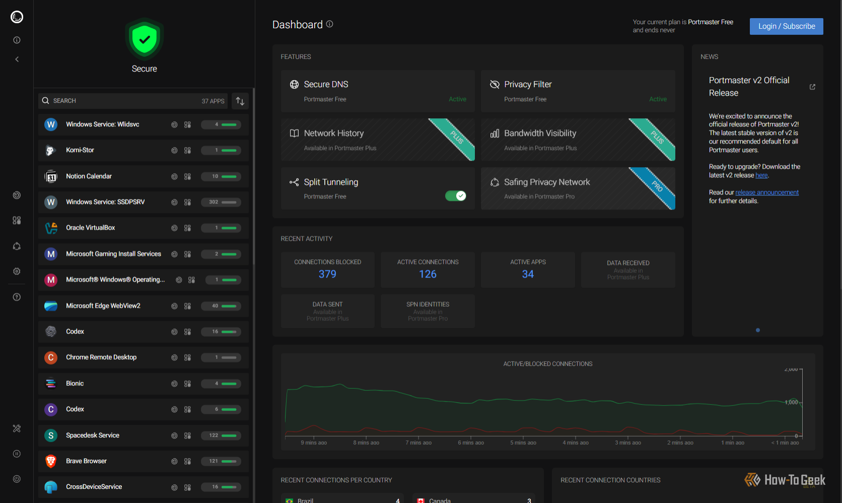
Task: Click the Bionic app icon
Action: pos(51,384)
